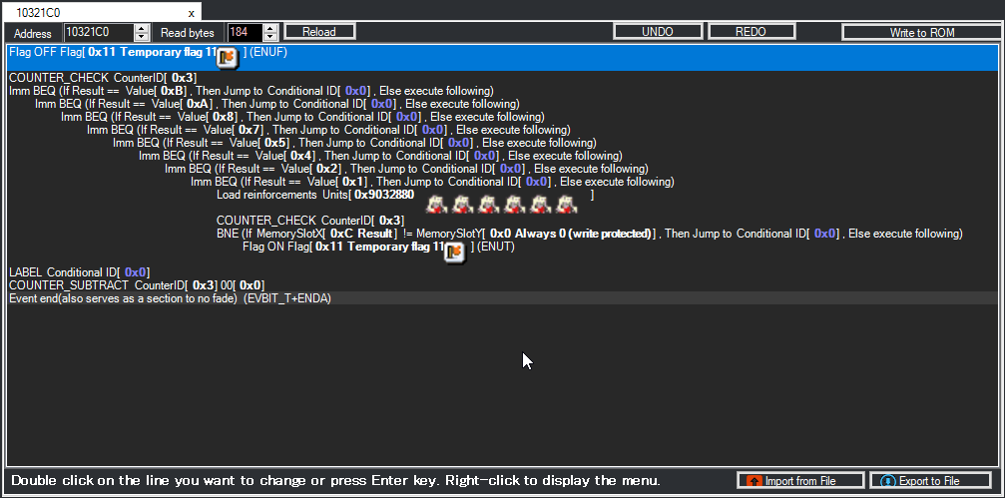Screen dimensions: 1005x498
Task: Select the first COUNTER_CHECK CounterID 0x3 line
Action: [x=503, y=78]
